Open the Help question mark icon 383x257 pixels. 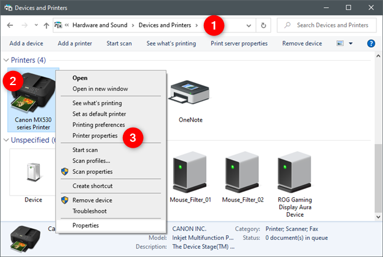click(371, 44)
